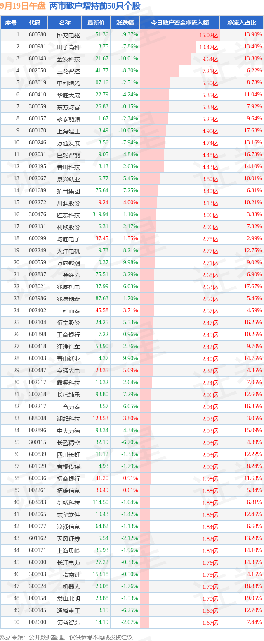264x641 pixels.
Task: Select stock name 通裕重工
Action: (68, 611)
